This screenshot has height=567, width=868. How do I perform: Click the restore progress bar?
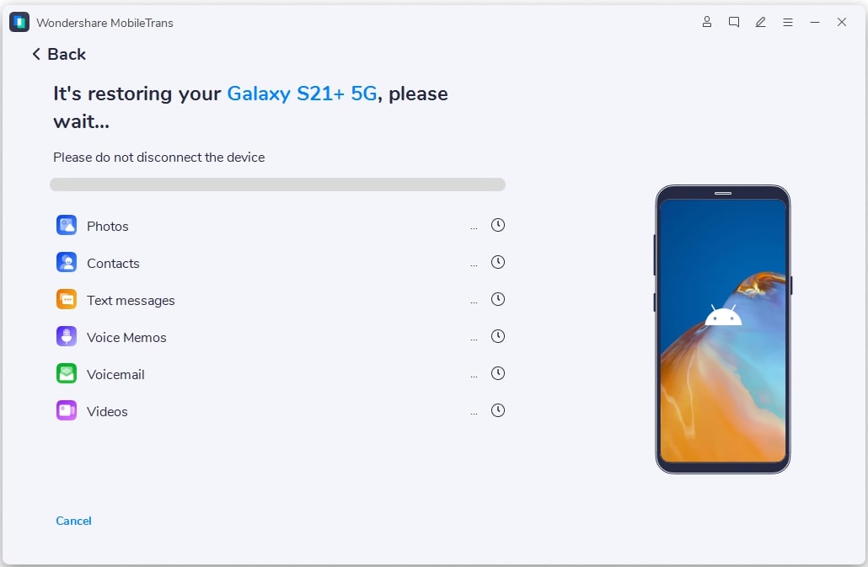click(277, 185)
